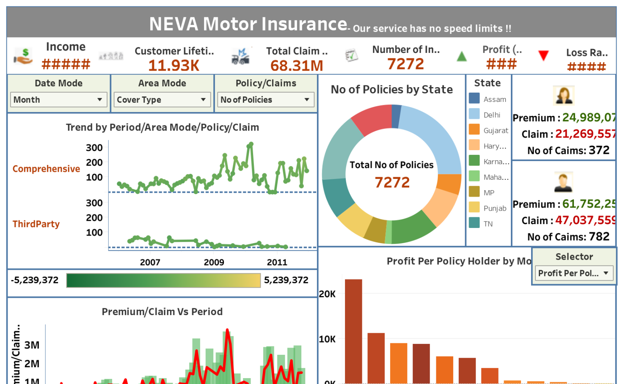The image size is (623, 384).
Task: Open the Area Mode Cover Type dropdown
Action: pos(162,100)
